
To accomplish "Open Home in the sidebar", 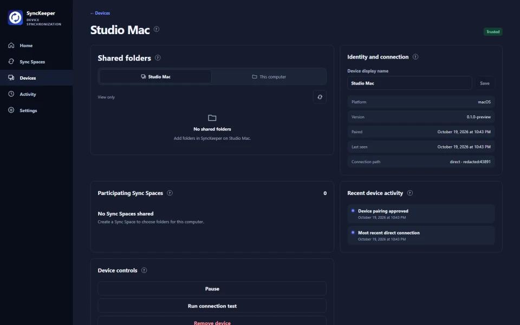I will pos(36,45).
